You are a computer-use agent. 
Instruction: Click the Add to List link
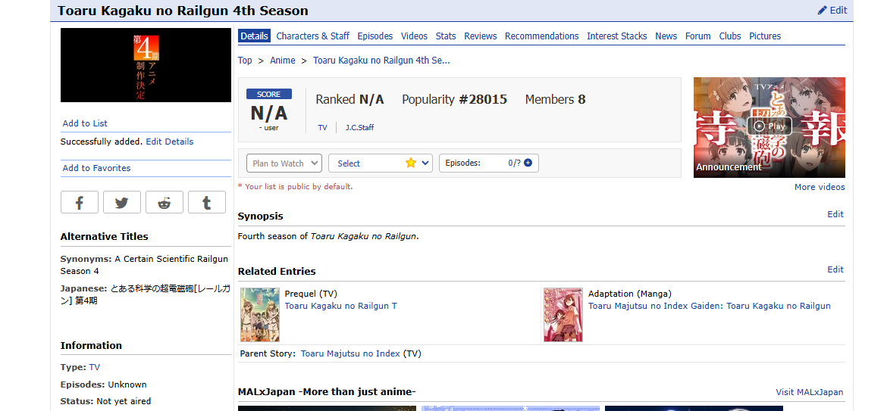85,123
